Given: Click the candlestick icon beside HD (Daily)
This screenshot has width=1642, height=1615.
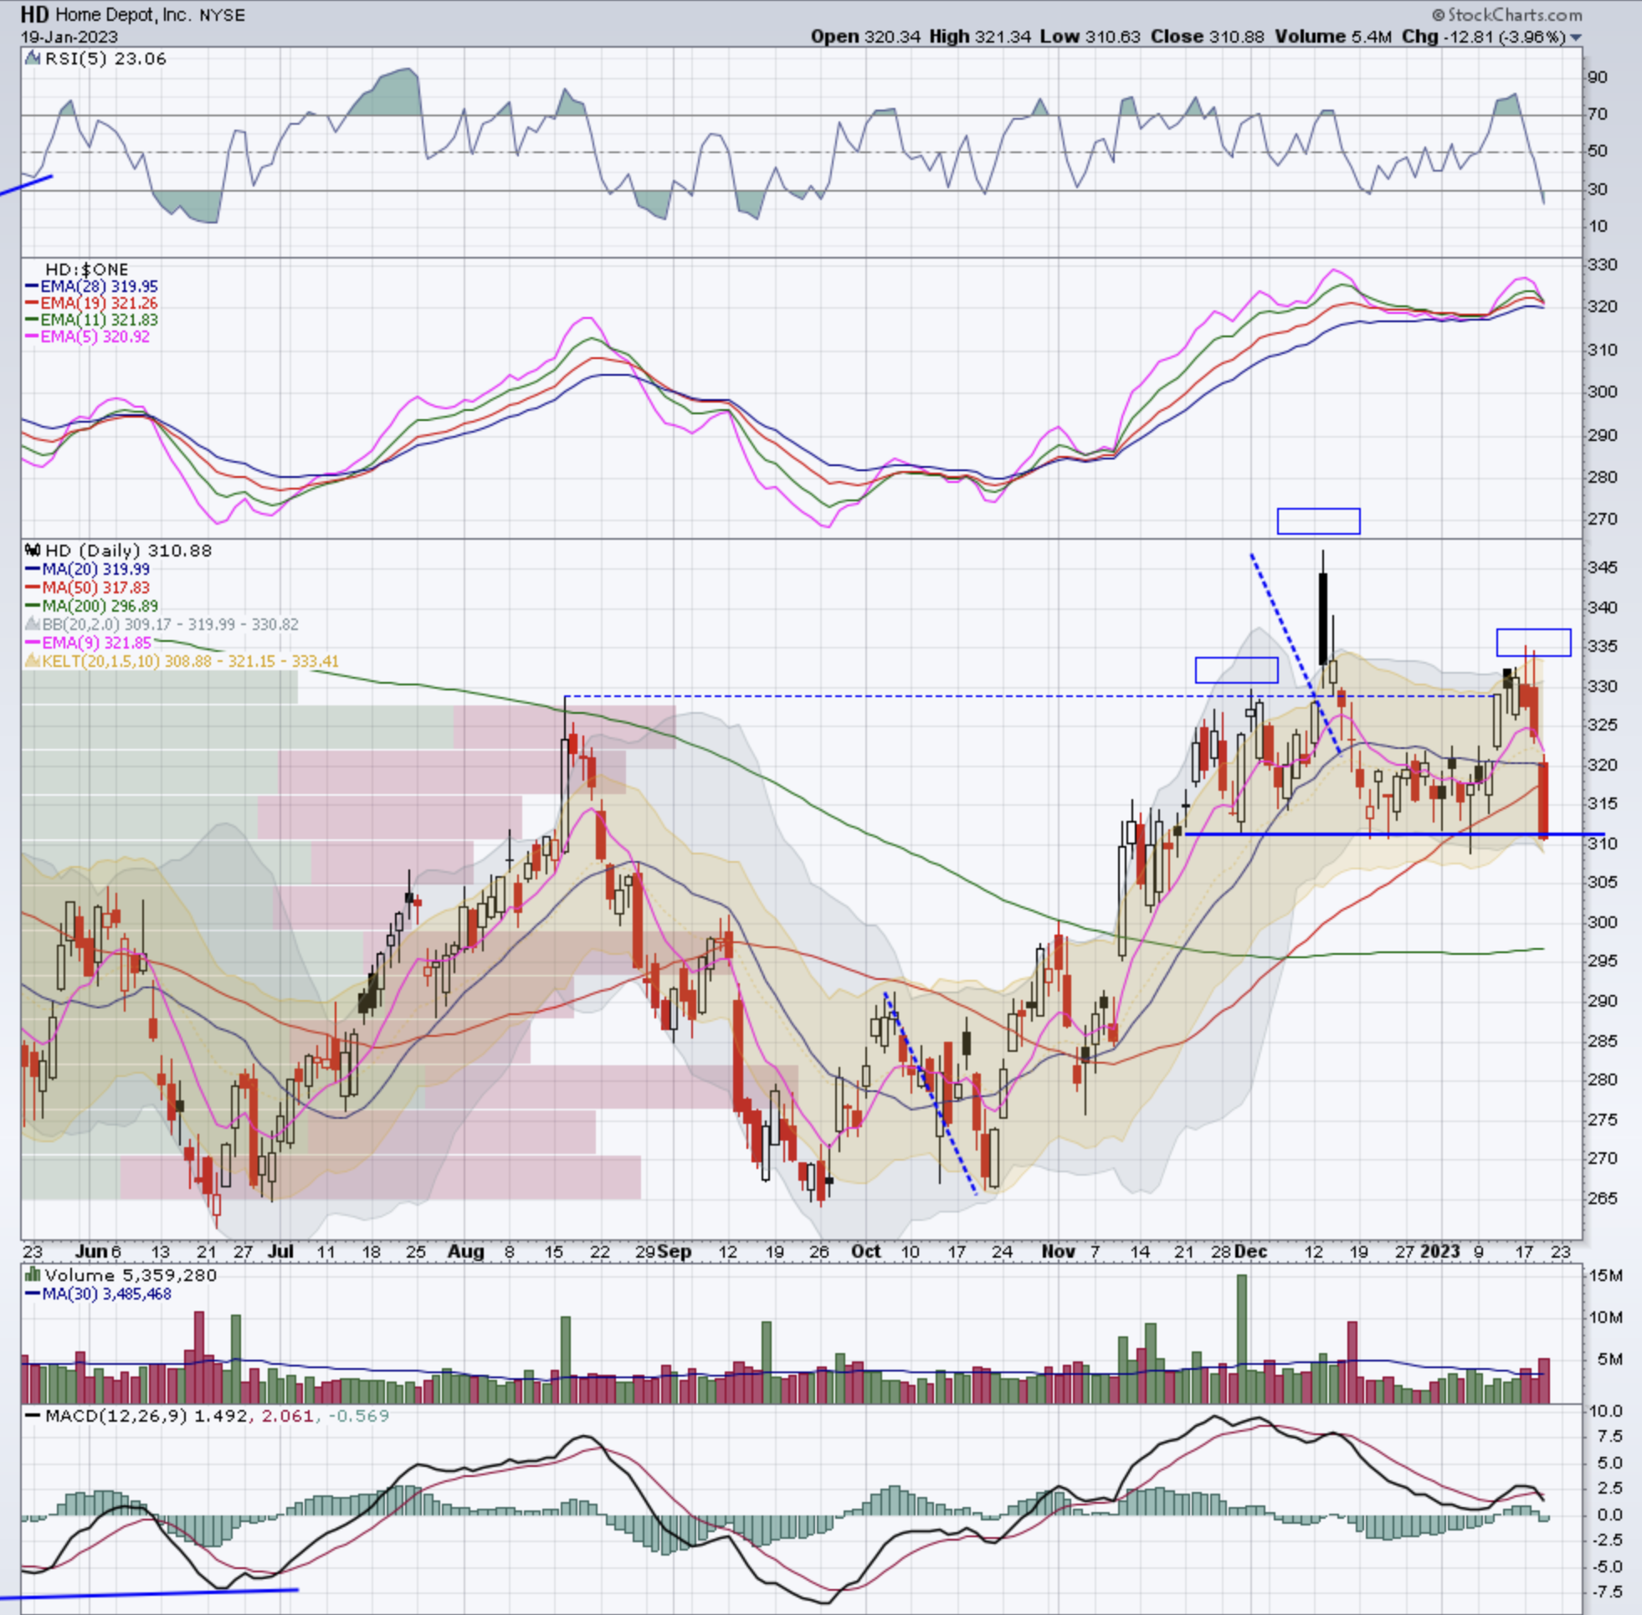Looking at the screenshot, I should [33, 551].
